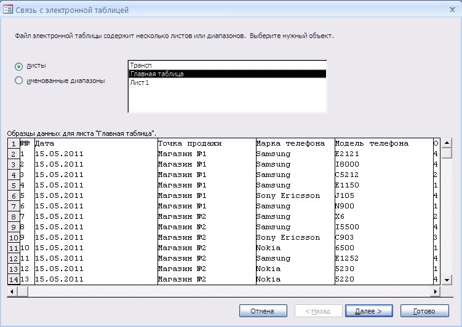Click "Sony Ericsson" cell in the C903 row
The width and height of the screenshot is (462, 327).
coord(295,237)
